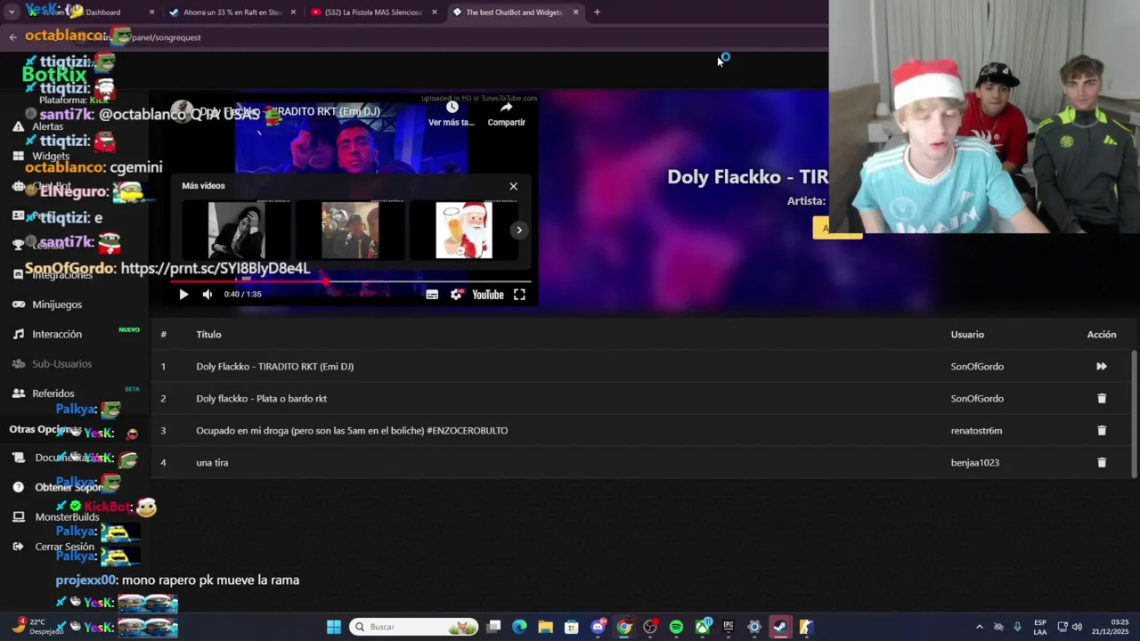Click the SonOfGordo prnt.sc chat link

click(215, 268)
